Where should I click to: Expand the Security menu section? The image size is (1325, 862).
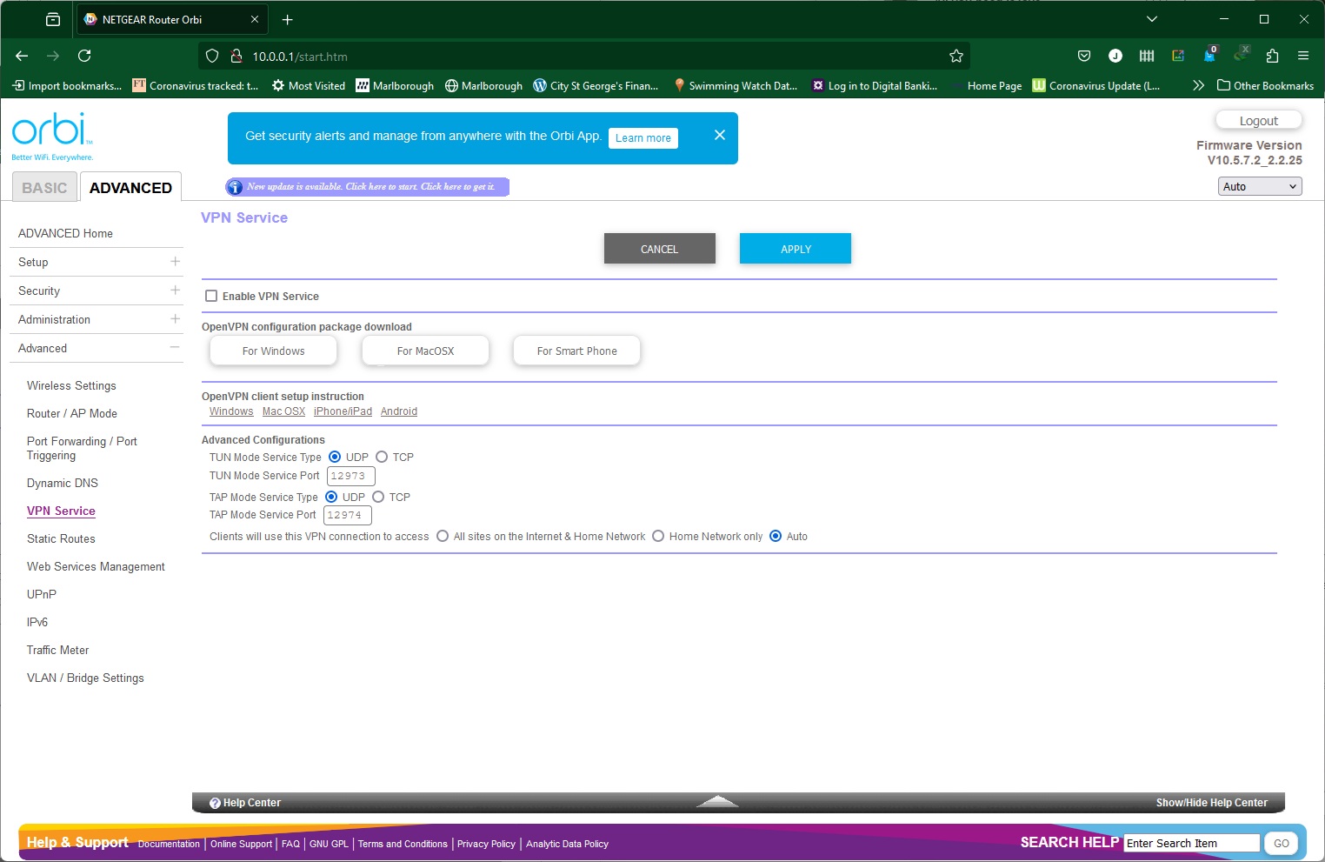(x=175, y=290)
